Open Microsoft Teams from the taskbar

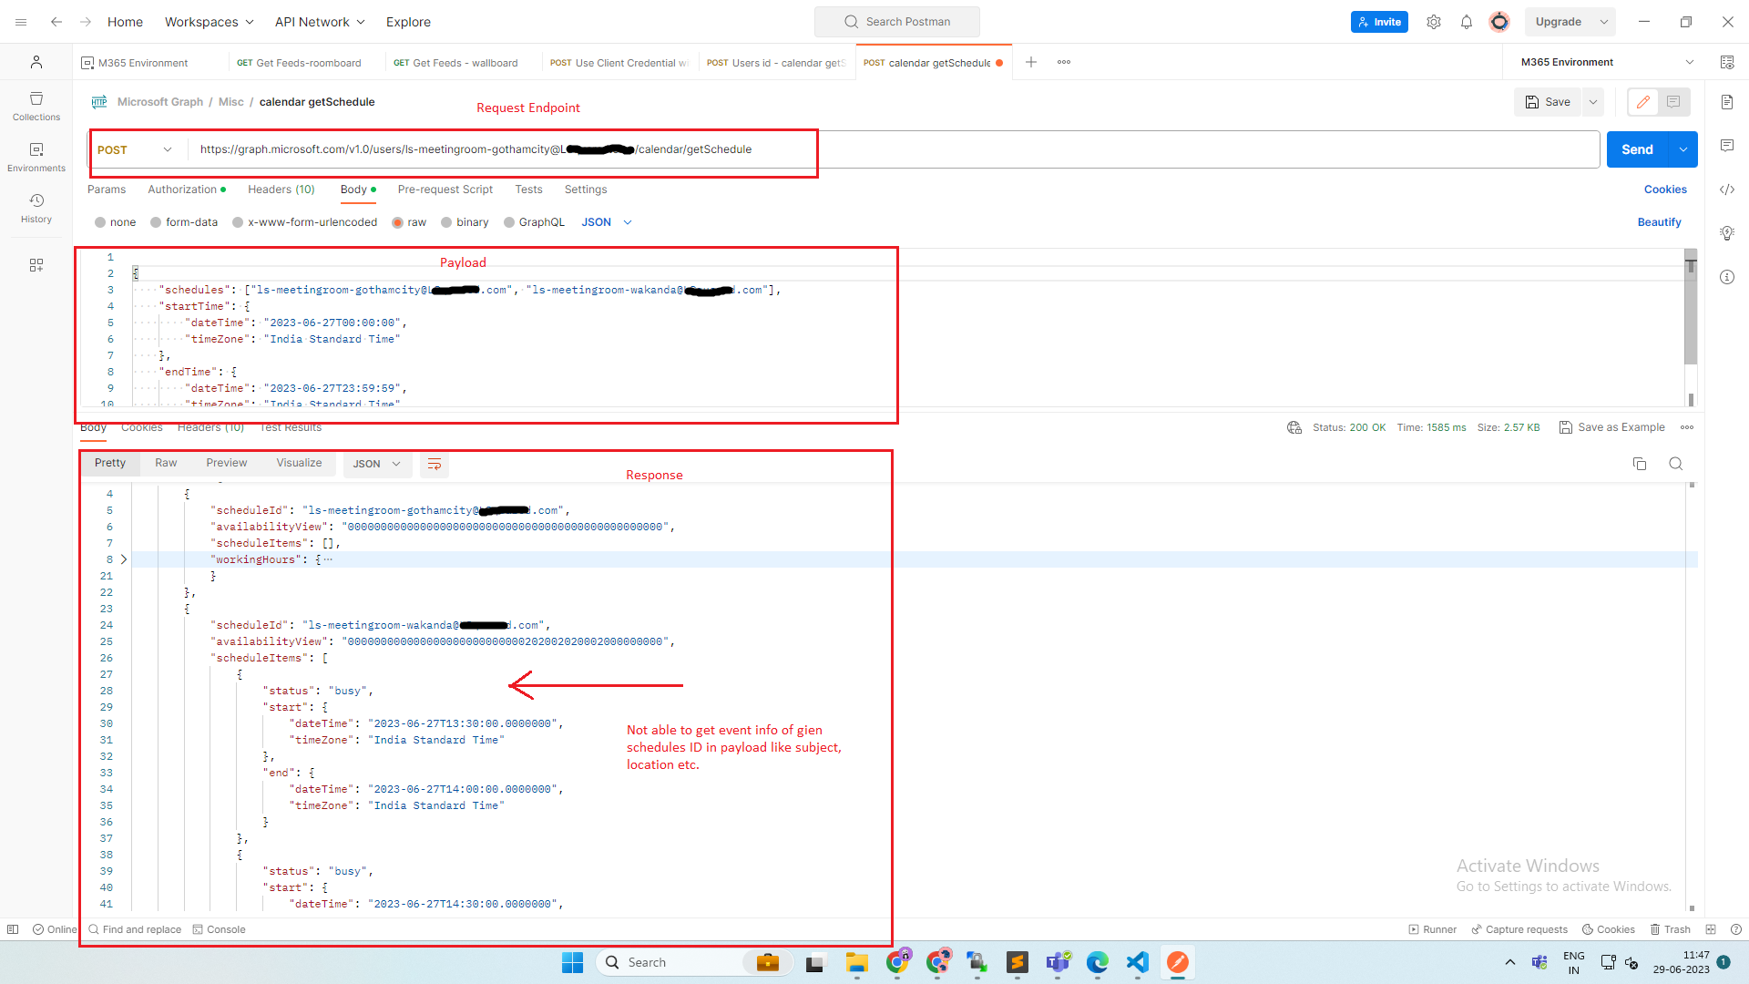1059,962
